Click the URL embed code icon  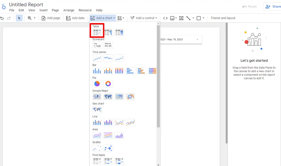165,18
